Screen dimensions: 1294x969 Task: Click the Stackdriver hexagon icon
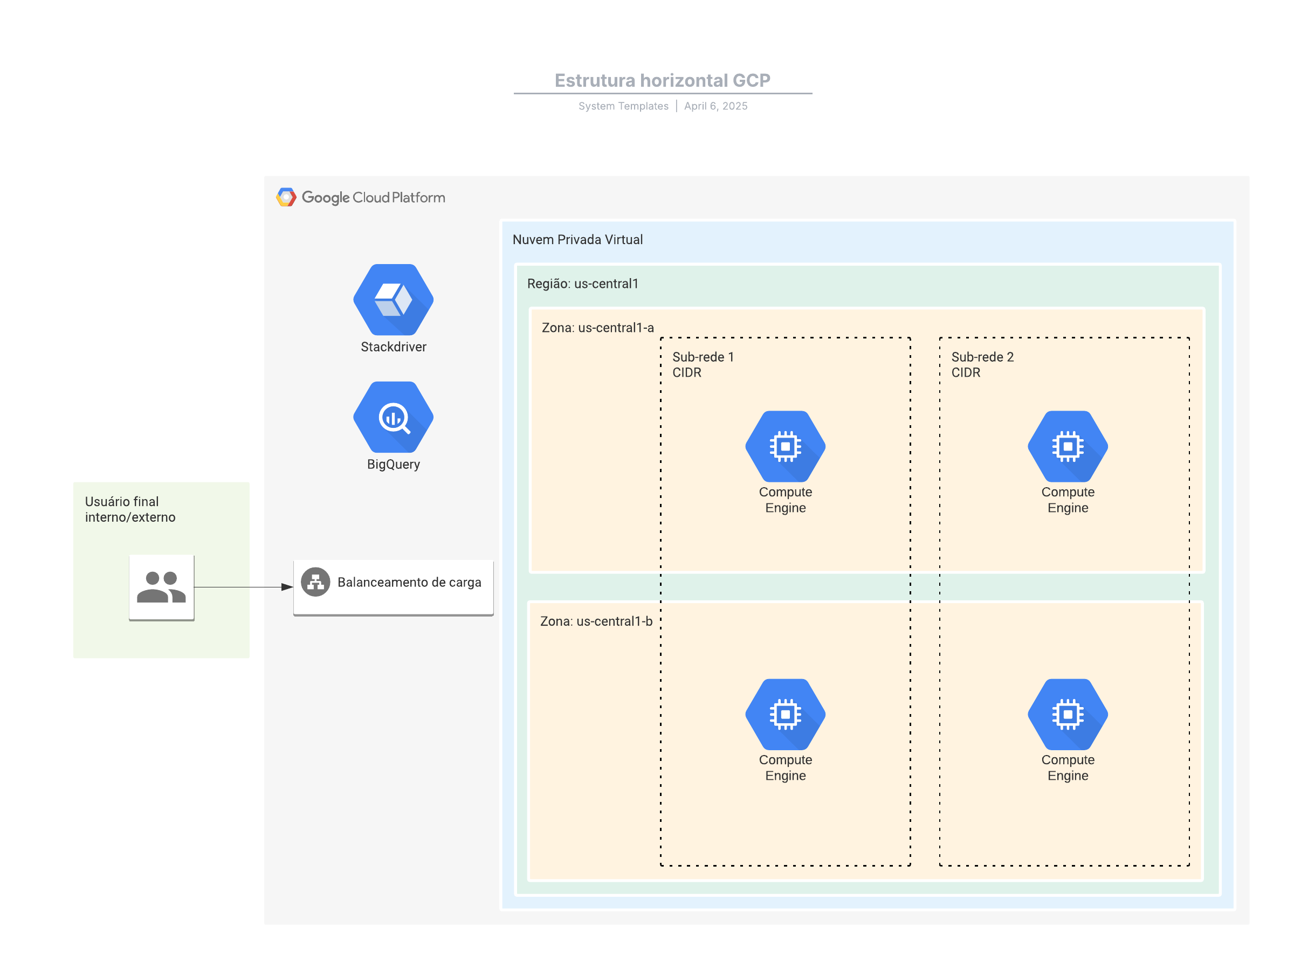393,300
